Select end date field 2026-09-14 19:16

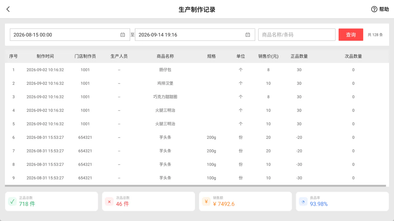[195, 35]
